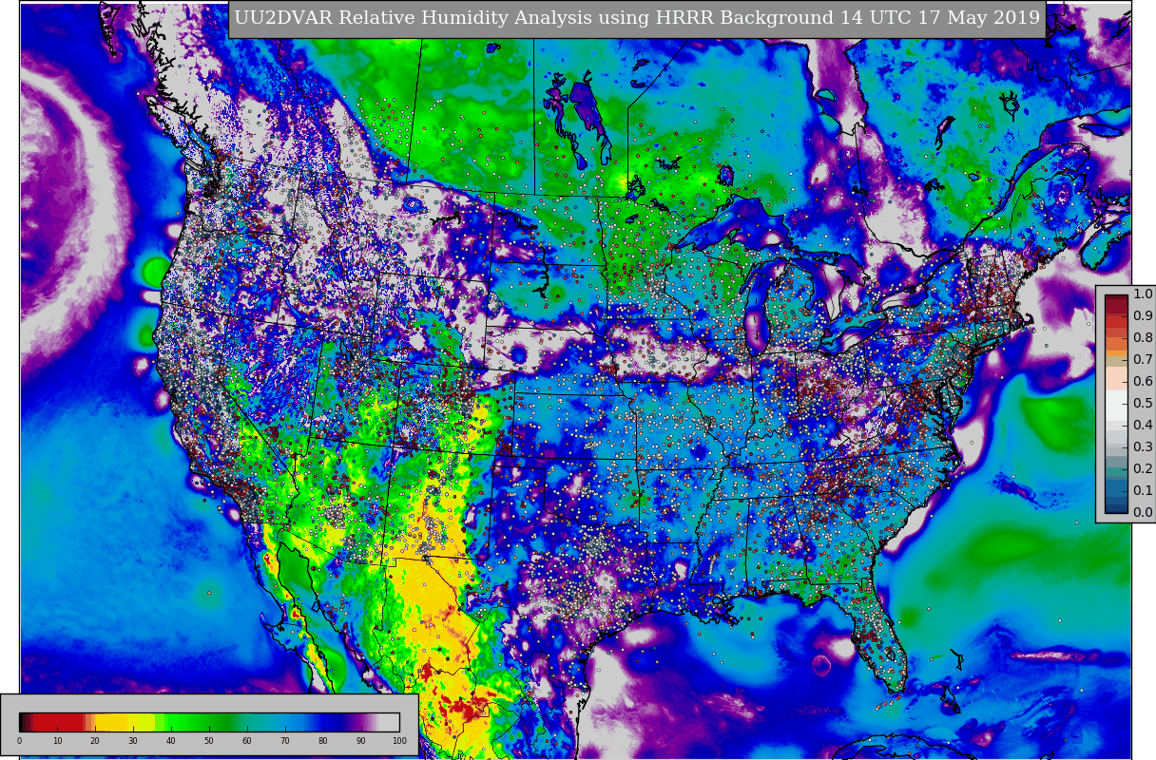Viewport: 1156px width, 760px height.
Task: Click the 0.7 label on vertical legend
Action: (x=1143, y=359)
